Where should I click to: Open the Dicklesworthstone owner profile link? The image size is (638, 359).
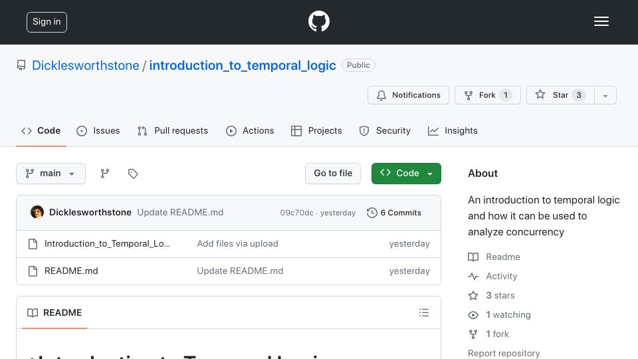coord(86,66)
